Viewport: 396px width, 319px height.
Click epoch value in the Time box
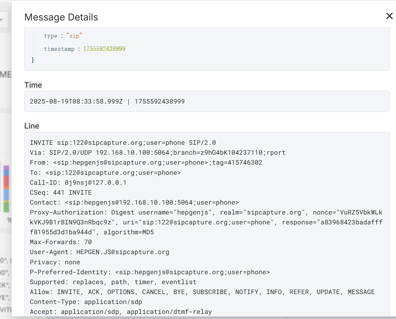pyautogui.click(x=159, y=102)
